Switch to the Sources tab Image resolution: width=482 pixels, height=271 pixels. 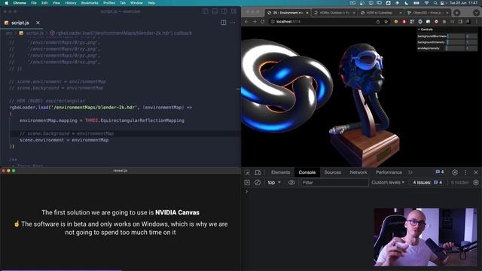click(332, 172)
